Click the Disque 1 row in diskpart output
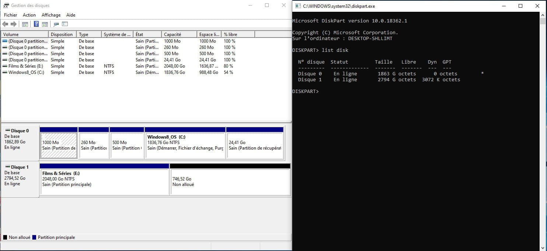Viewport: 547px width, 251px height. tap(379, 79)
